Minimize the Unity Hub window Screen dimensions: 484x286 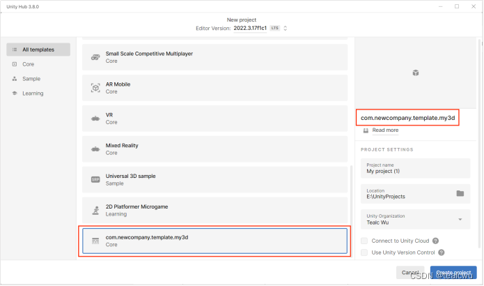441,6
